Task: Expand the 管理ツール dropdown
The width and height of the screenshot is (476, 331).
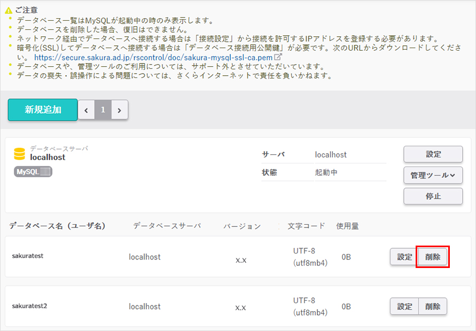Action: pyautogui.click(x=433, y=175)
